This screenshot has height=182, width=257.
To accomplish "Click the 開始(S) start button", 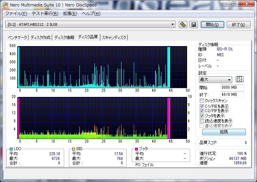I will tap(212, 24).
